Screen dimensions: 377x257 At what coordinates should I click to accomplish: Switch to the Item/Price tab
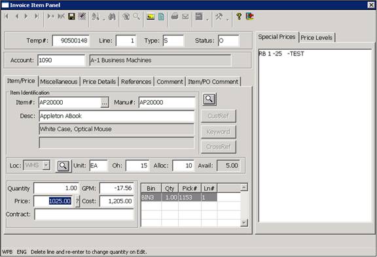(x=21, y=81)
